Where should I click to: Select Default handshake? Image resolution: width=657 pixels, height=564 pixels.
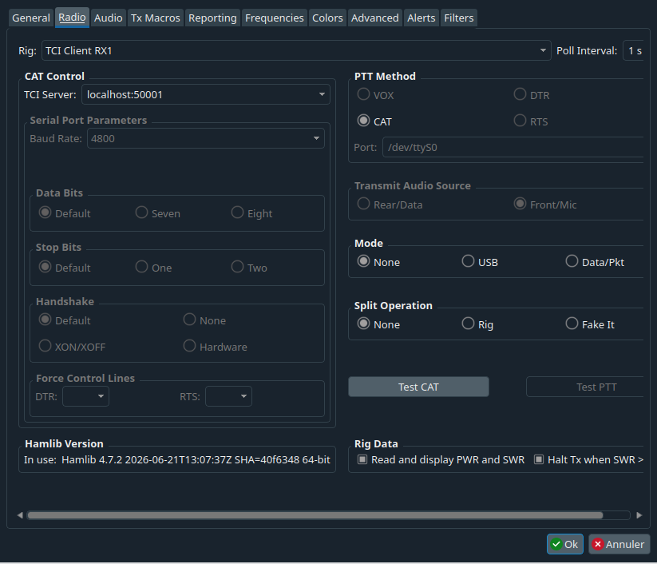pyautogui.click(x=65, y=320)
